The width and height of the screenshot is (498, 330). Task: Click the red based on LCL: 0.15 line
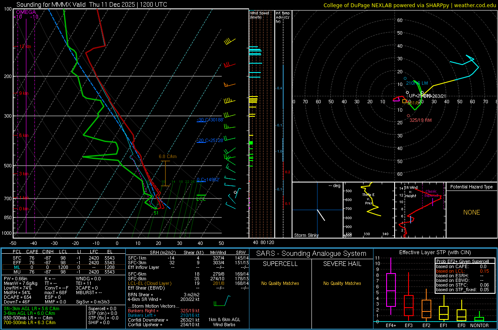pyautogui.click(x=463, y=271)
